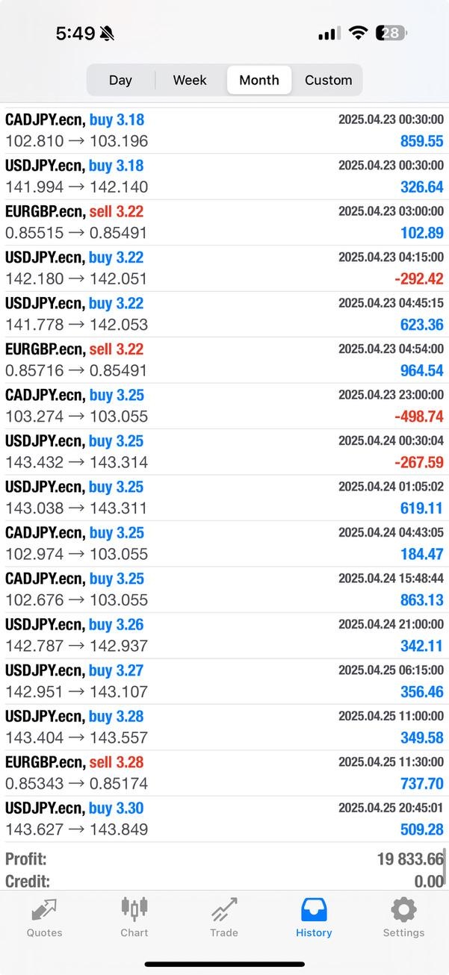Tap the Trade tab icon
This screenshot has width=449, height=975.
coord(224,910)
